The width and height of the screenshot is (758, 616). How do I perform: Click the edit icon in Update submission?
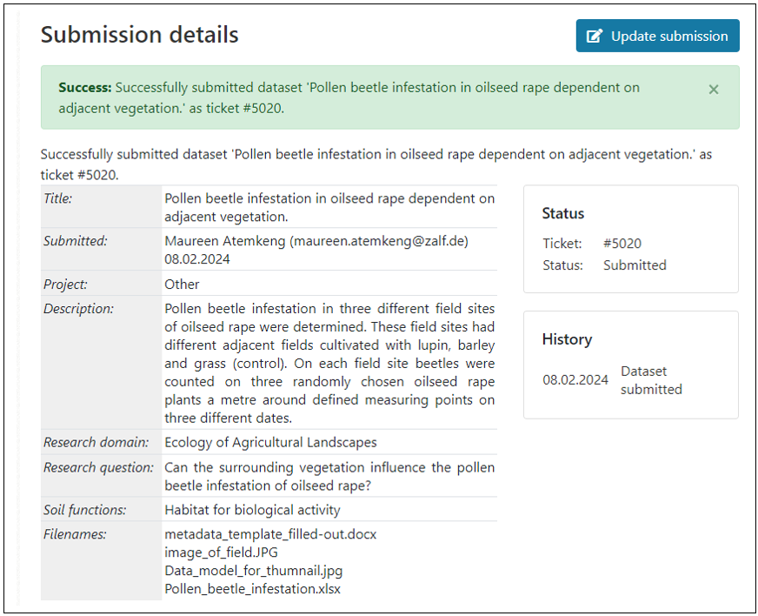tap(595, 37)
